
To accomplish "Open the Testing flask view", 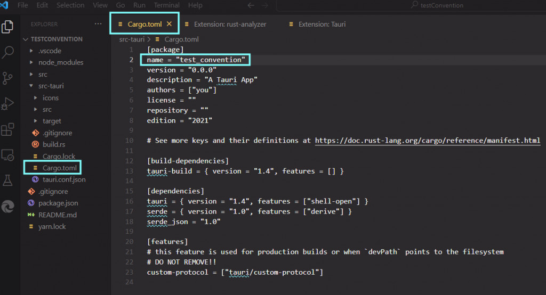I will (7, 180).
